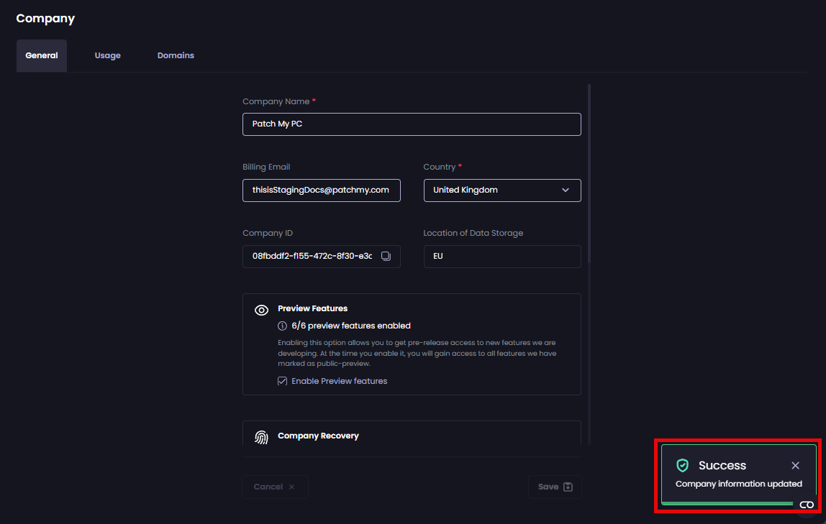Dismiss the Success notification toast
This screenshot has height=524, width=826.
click(x=795, y=465)
